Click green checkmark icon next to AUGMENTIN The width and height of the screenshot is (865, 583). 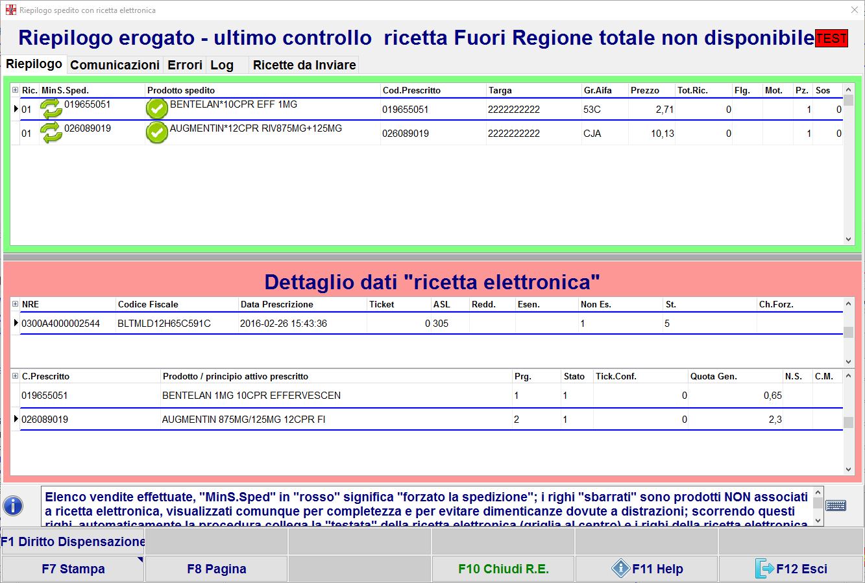pyautogui.click(x=157, y=133)
